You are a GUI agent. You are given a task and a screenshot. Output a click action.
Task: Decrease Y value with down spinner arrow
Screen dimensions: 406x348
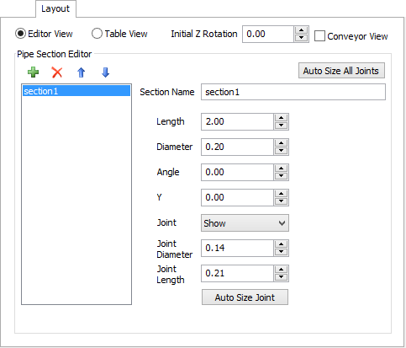coord(281,201)
